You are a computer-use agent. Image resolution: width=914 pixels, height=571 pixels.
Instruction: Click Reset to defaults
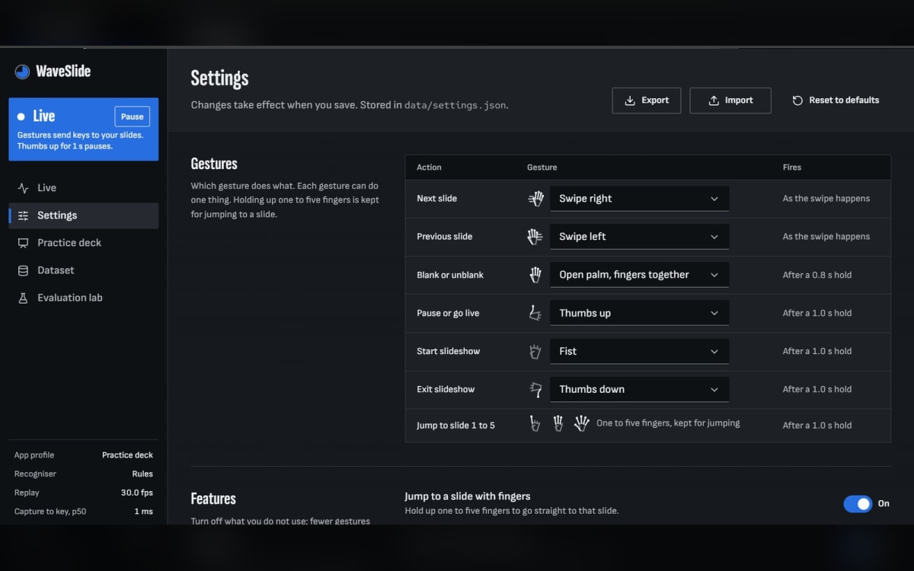836,100
